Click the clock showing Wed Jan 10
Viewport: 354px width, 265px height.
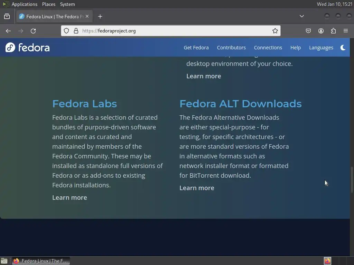pos(335,4)
